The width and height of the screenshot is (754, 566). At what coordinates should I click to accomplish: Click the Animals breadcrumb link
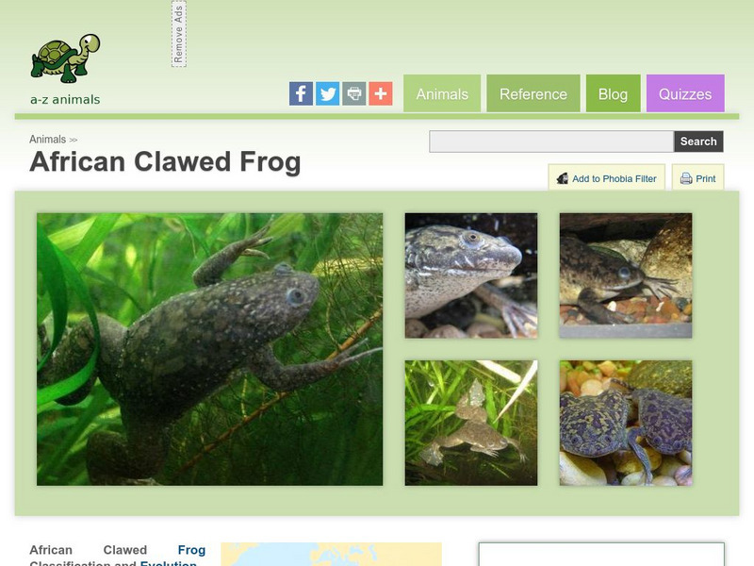[48, 139]
